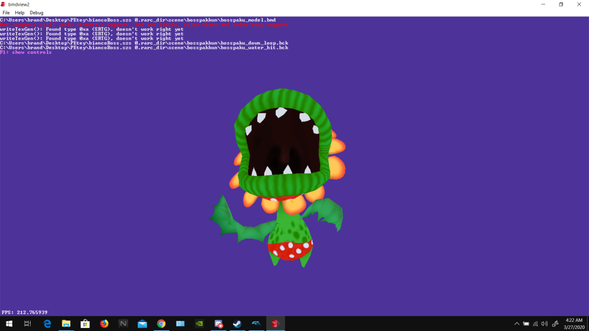The width and height of the screenshot is (589, 331).
Task: Click the red Mat supports warning line
Action: [x=144, y=25]
